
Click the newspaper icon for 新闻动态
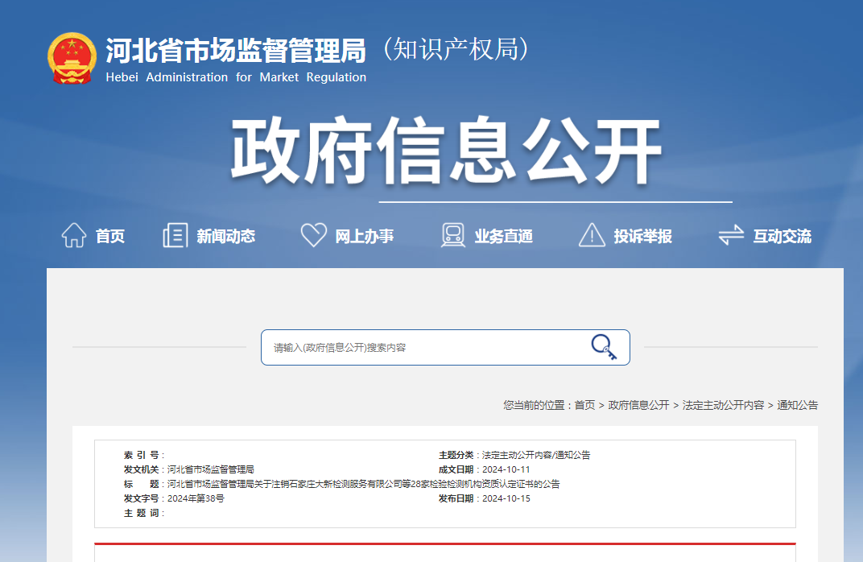point(175,236)
